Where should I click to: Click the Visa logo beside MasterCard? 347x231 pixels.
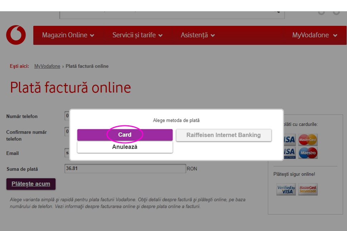(289, 140)
